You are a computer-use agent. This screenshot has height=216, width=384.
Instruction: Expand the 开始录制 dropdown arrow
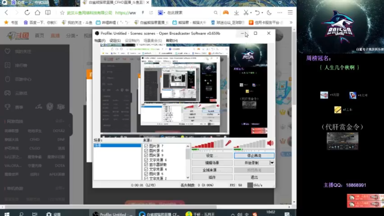272,163
